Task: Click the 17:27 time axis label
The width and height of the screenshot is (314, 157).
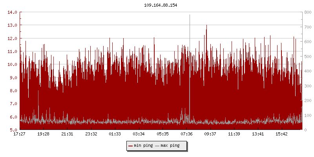Action: (20, 134)
